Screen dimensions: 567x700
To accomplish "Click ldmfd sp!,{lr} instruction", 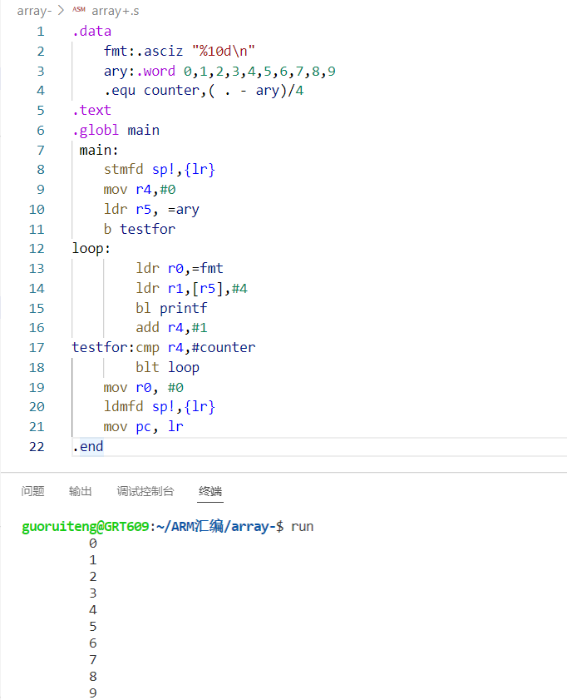I will point(160,407).
